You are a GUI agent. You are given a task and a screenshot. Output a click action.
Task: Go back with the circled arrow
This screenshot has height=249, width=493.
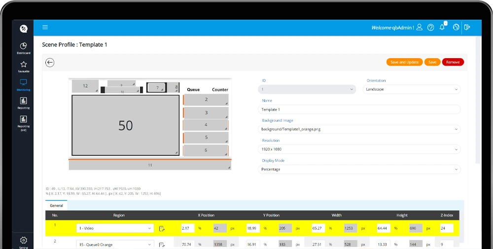click(x=50, y=63)
